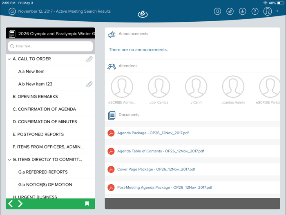Tap the Attendees section heading

point(128,66)
